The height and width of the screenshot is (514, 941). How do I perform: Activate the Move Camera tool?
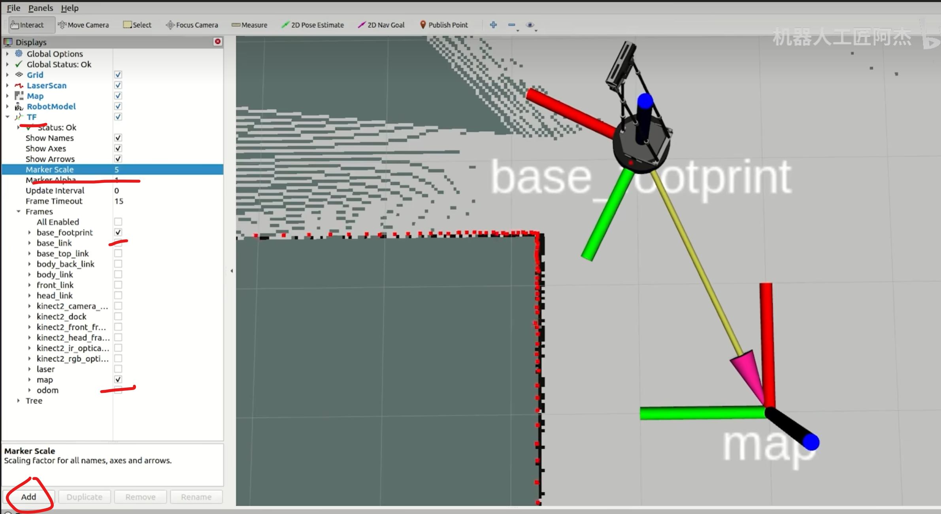83,25
